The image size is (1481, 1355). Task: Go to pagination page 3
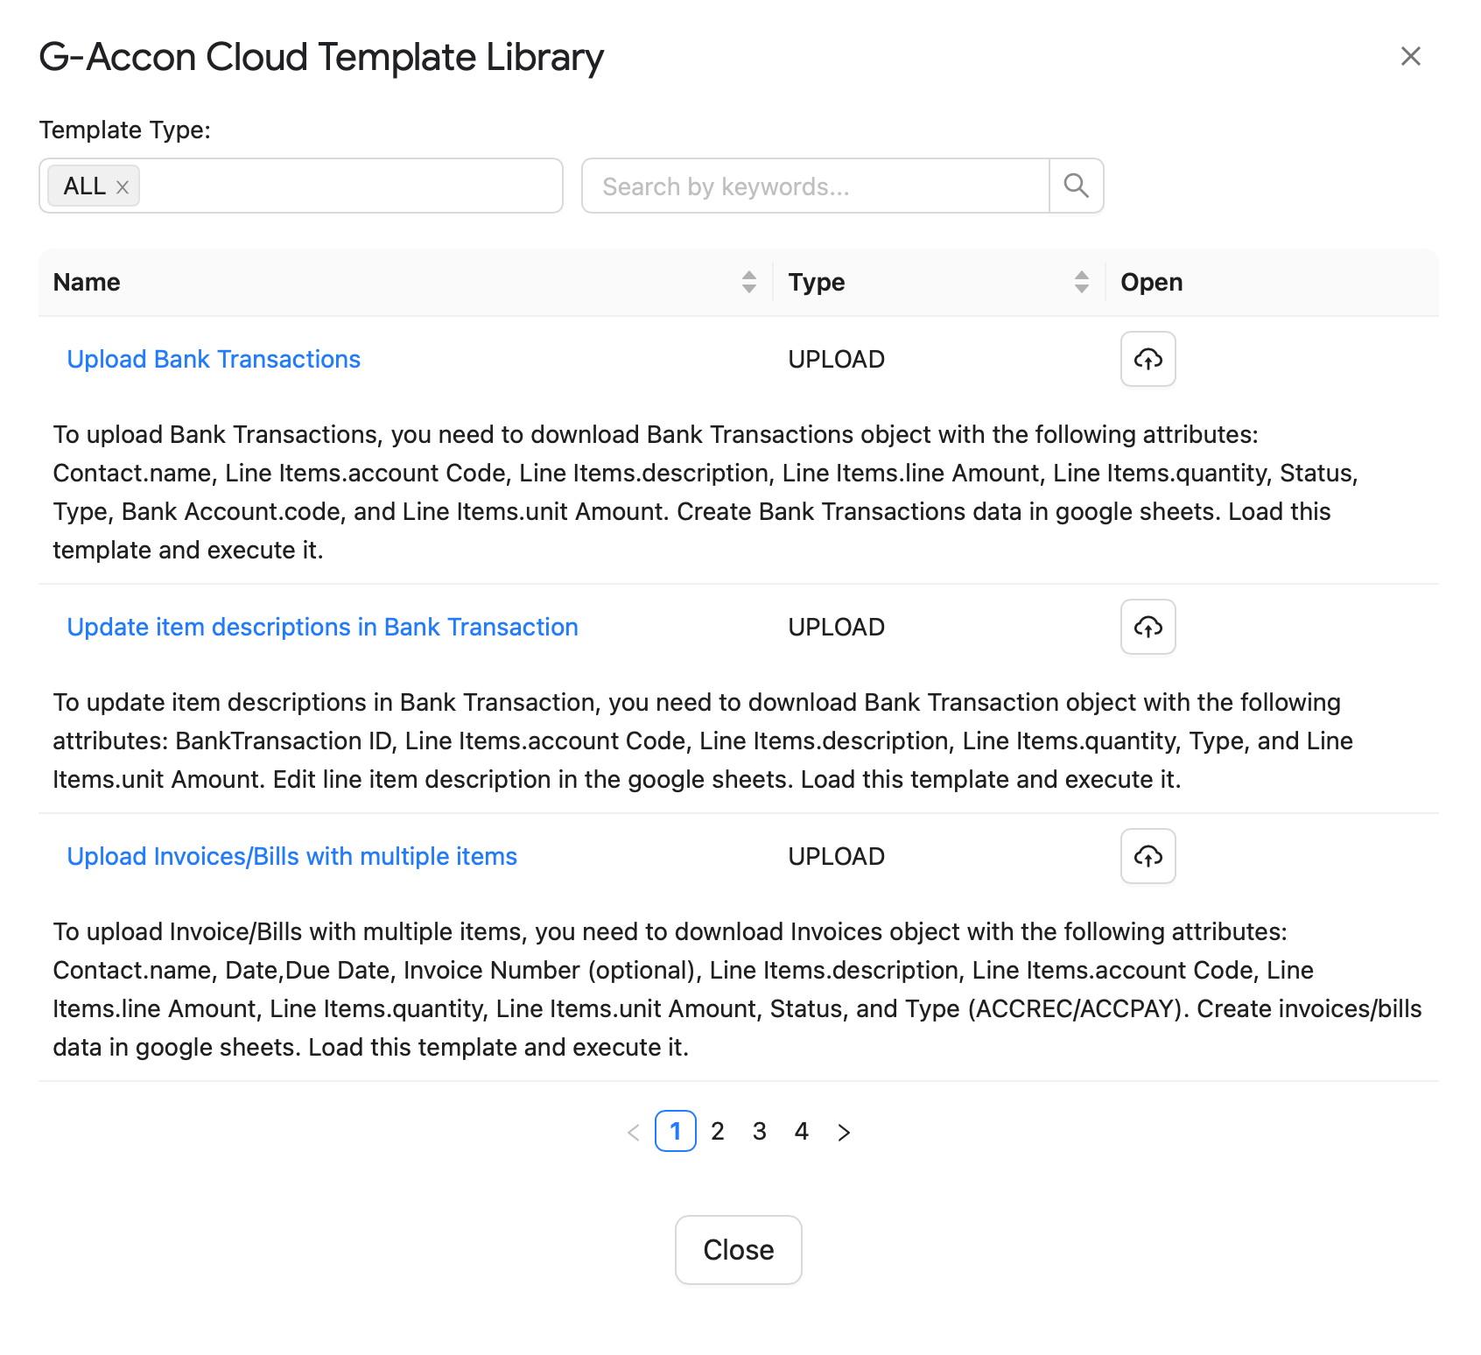[760, 1131]
